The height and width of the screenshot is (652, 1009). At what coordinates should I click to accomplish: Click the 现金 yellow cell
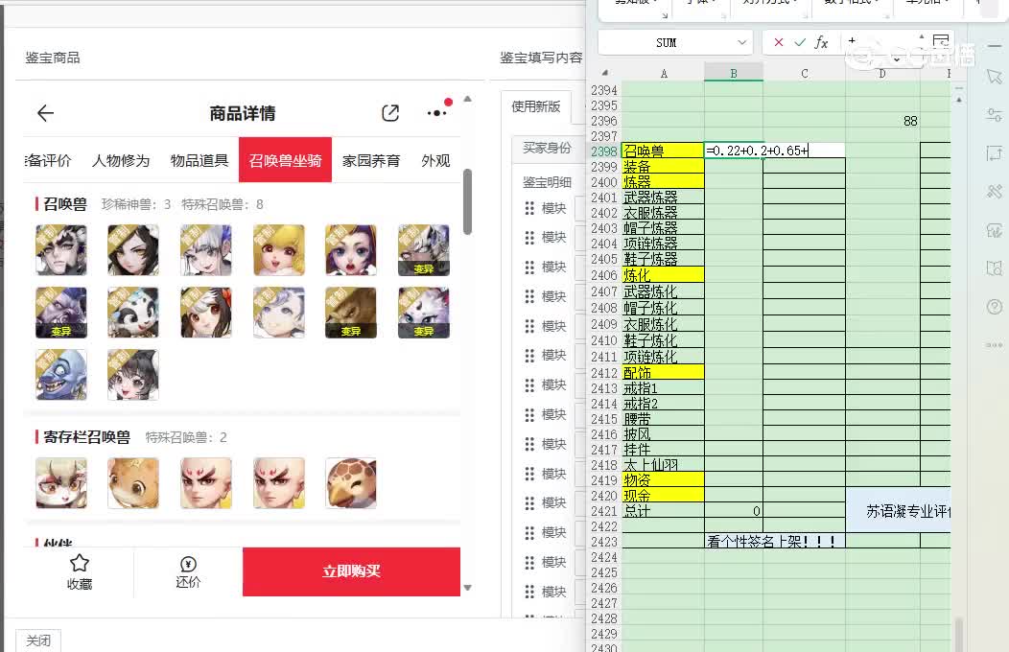(x=663, y=496)
